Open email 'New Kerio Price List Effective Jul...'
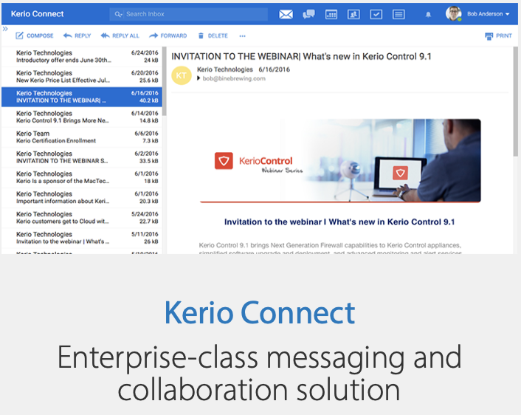Screen dimensions: 521x415 [82, 77]
